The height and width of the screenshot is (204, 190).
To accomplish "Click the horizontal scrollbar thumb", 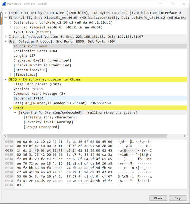I will pyautogui.click(x=87, y=136).
